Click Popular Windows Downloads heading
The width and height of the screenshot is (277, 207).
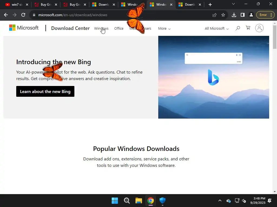[x=136, y=149]
